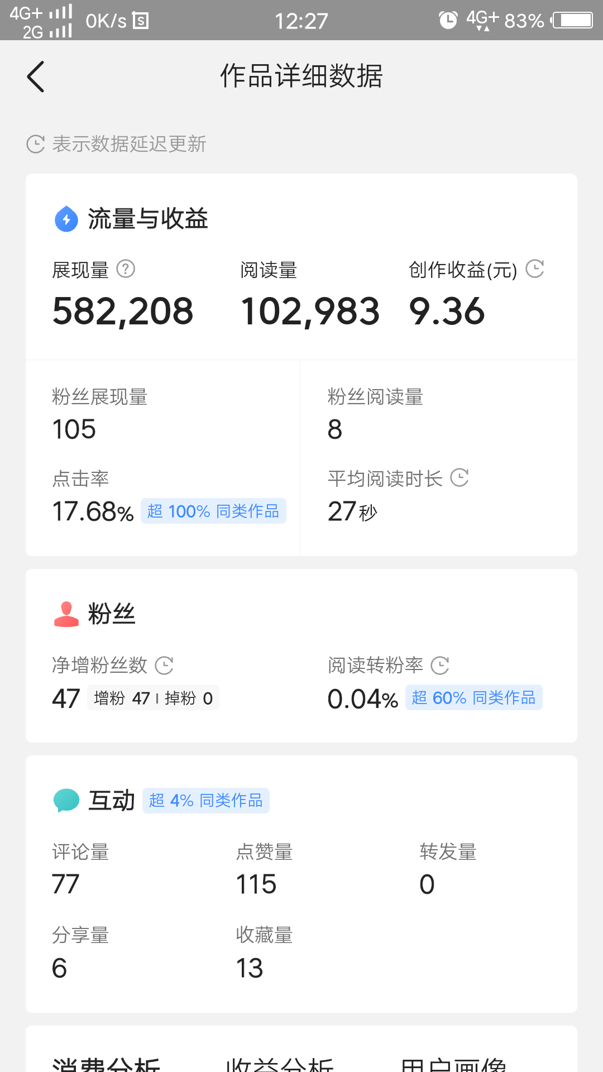The image size is (603, 1072).
Task: Tap the 点赞量 value 115
Action: pyautogui.click(x=256, y=884)
